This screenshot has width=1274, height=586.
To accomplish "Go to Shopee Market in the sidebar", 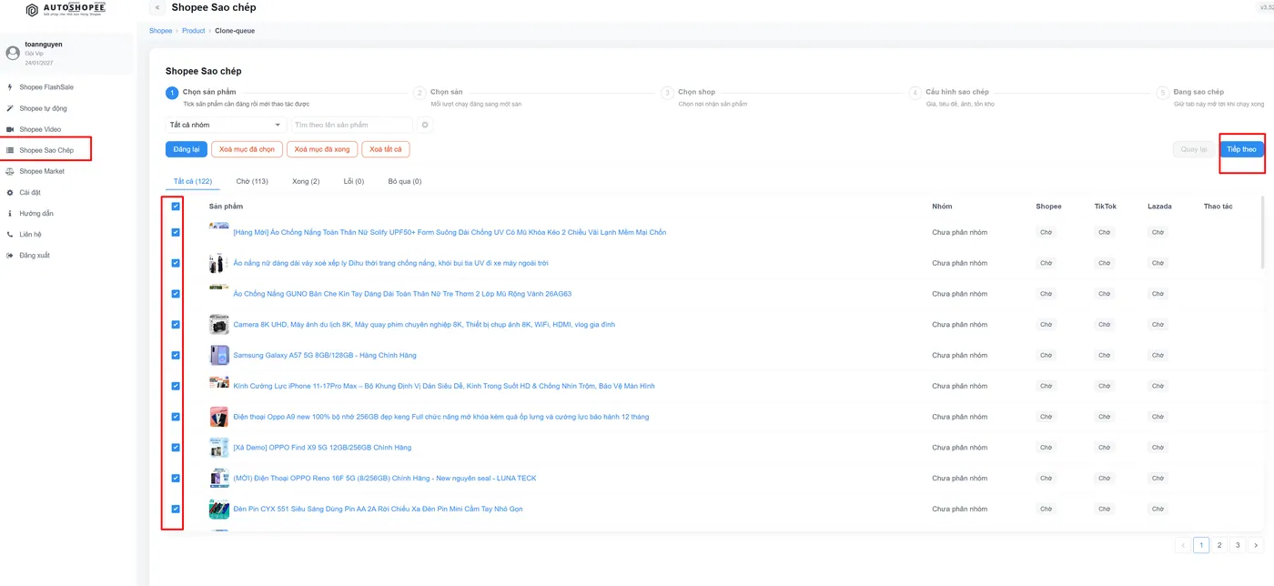I will (x=42, y=171).
